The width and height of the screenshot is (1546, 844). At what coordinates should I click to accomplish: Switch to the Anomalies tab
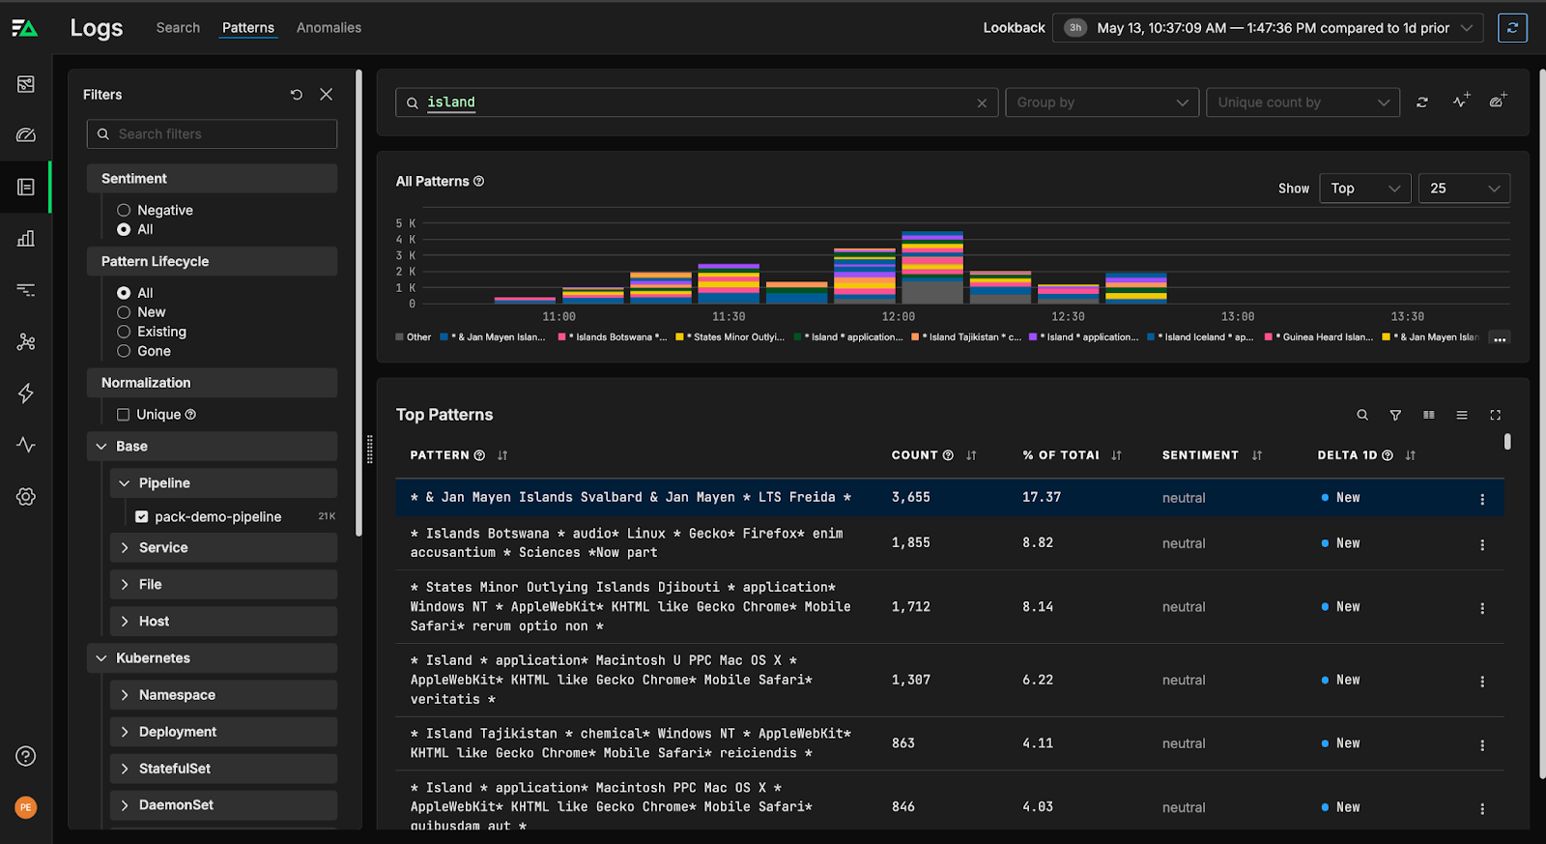[329, 28]
